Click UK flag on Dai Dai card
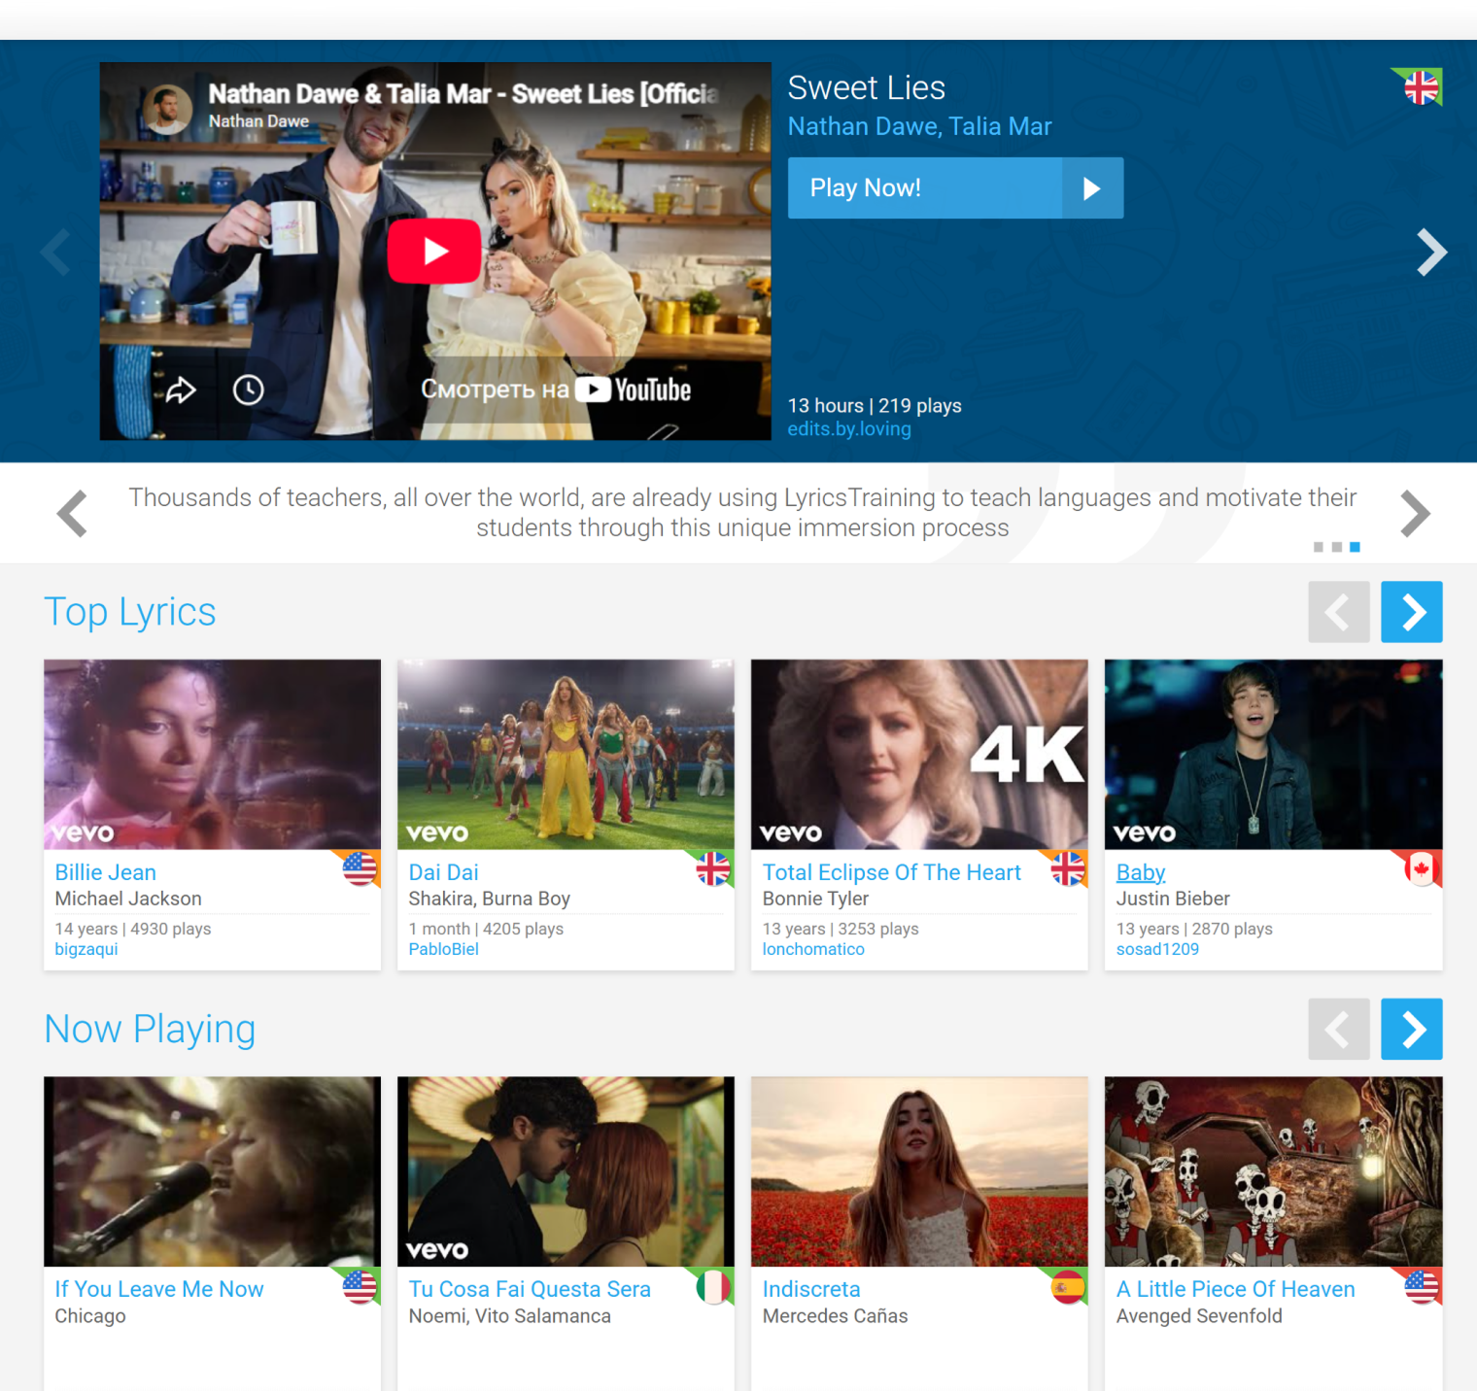The width and height of the screenshot is (1477, 1391). click(x=713, y=868)
